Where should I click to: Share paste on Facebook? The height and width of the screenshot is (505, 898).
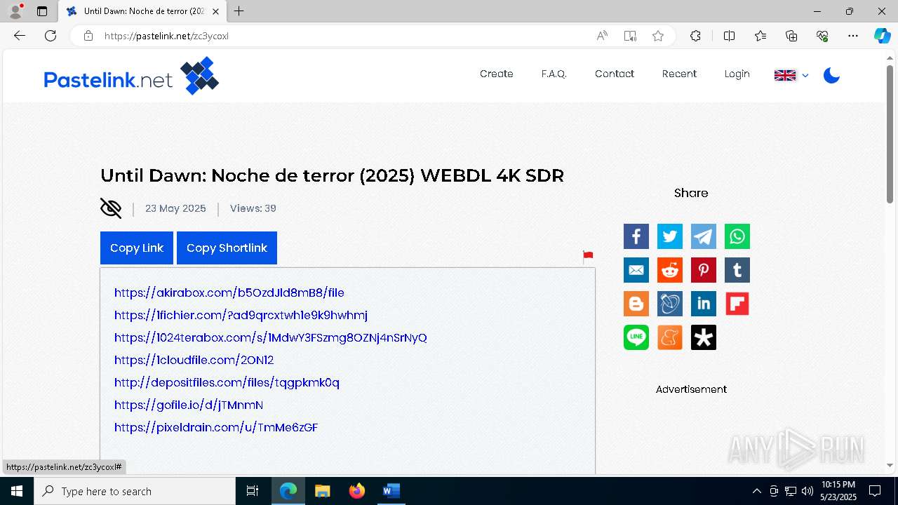click(636, 236)
